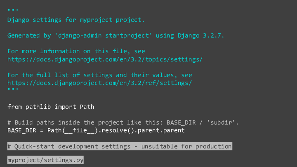Click the myproject/settings.py filename label
The image size is (297, 167).
tap(45, 160)
